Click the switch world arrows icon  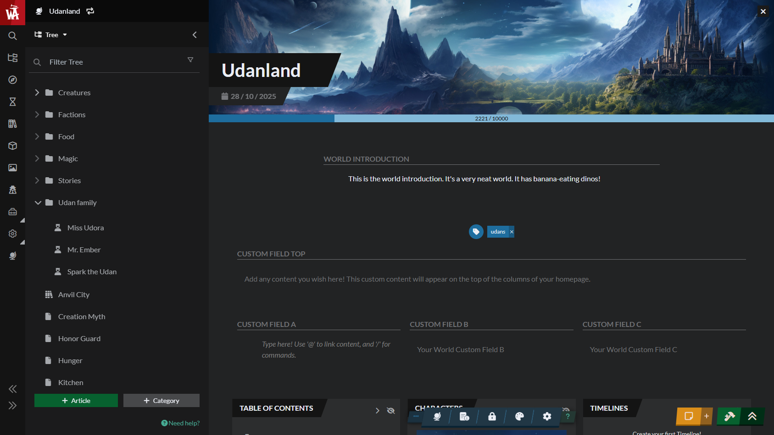pyautogui.click(x=90, y=11)
